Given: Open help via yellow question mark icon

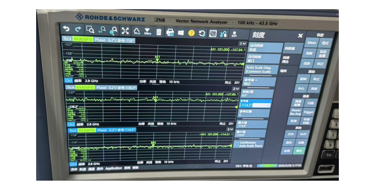Looking at the screenshot, I should pyautogui.click(x=191, y=33).
